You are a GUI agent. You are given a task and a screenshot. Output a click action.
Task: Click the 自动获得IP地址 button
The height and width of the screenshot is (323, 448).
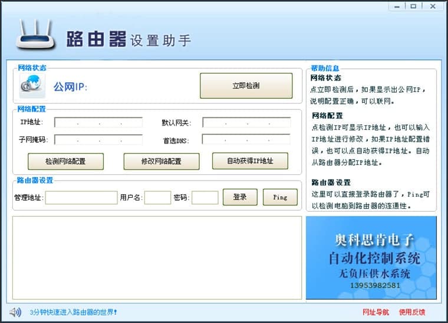(x=250, y=161)
